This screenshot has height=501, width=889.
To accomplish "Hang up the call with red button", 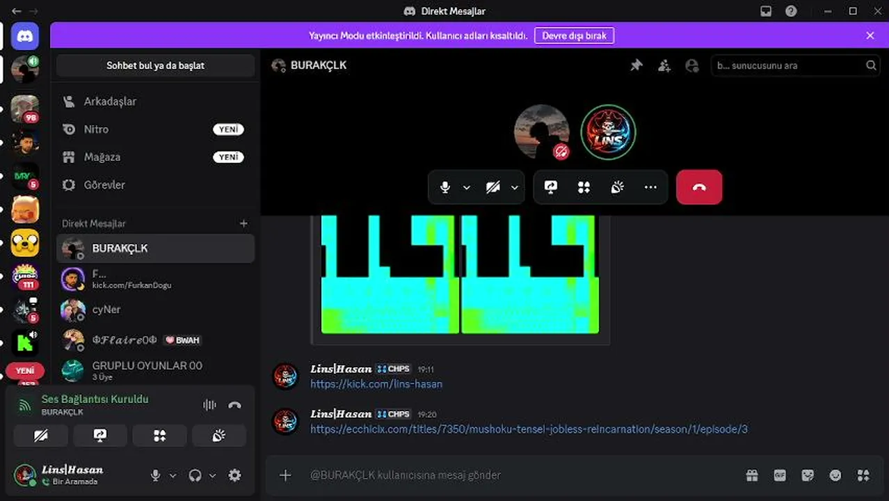I will (699, 188).
